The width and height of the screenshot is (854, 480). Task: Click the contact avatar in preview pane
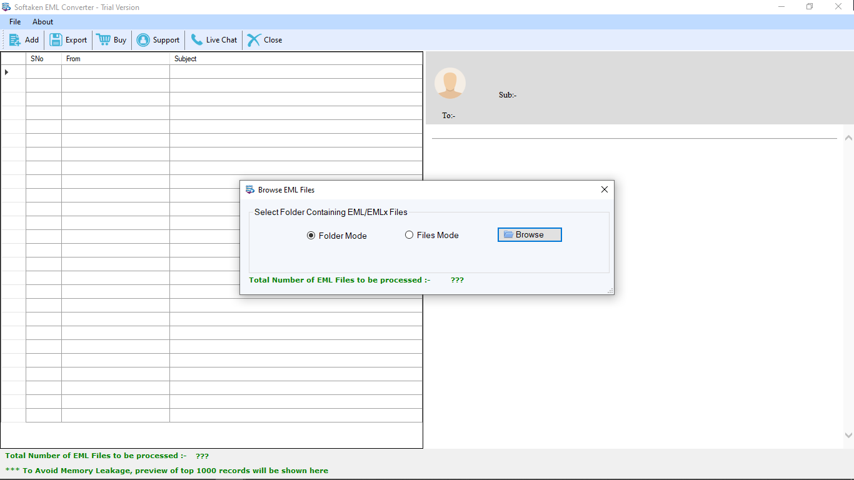450,83
